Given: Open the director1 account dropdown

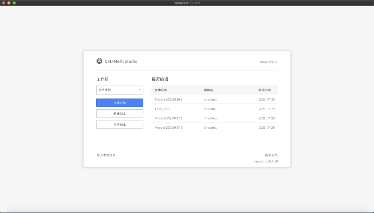Looking at the screenshot, I should pyautogui.click(x=269, y=62).
